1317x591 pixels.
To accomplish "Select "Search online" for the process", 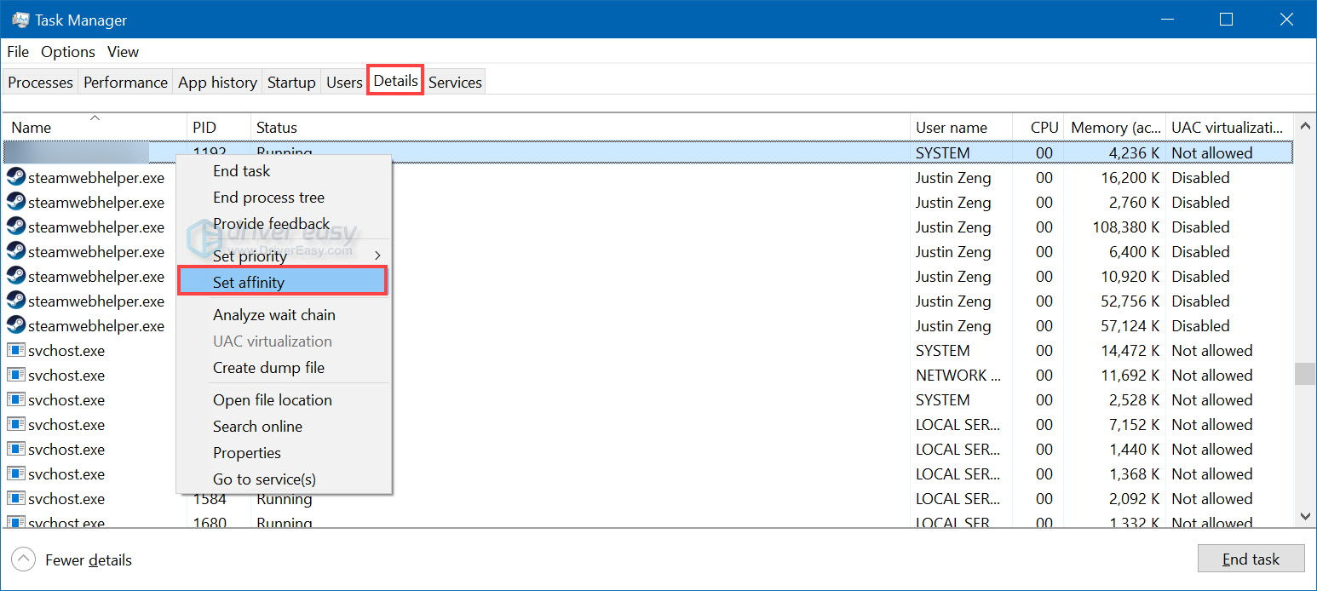I will point(257,426).
